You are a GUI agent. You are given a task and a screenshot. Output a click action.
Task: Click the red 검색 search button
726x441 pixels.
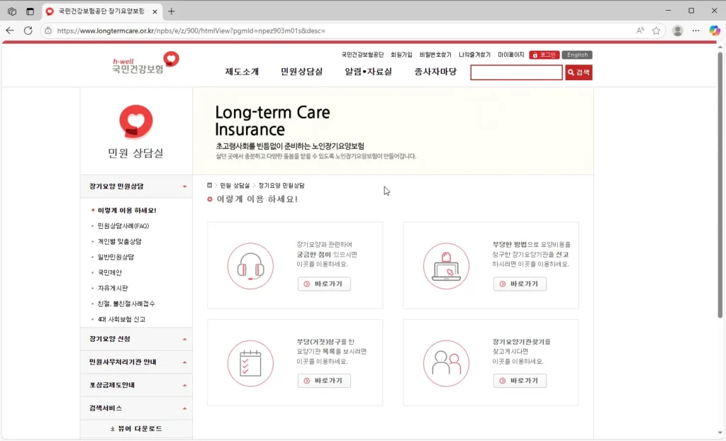(579, 72)
